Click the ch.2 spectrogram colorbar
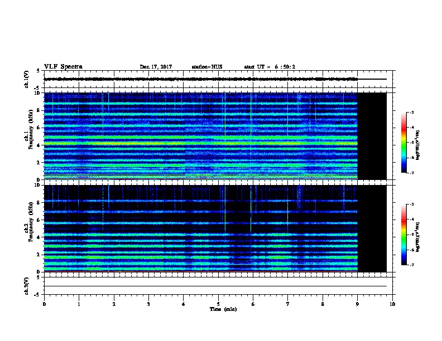This screenshot has width=442, height=341. pos(403,235)
